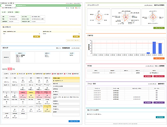Click the left memo text field
Image resolution: width=167 pixels, height=127 pixels.
coord(21,34)
